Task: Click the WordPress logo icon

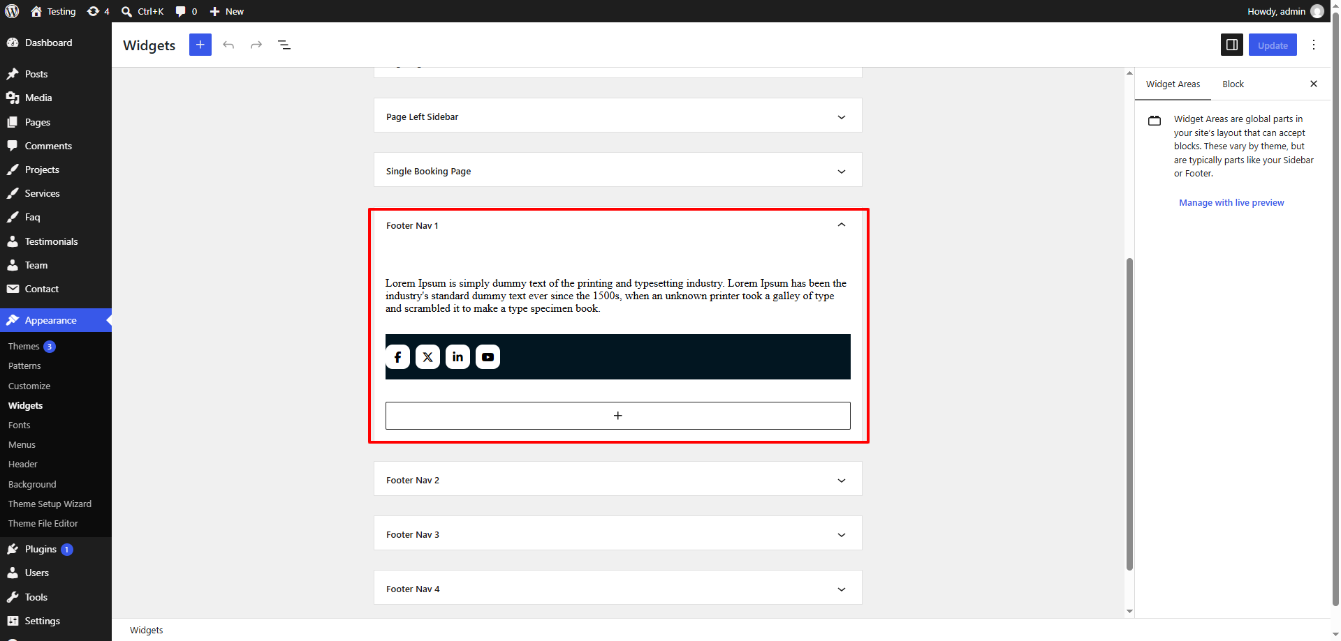Action: (12, 11)
